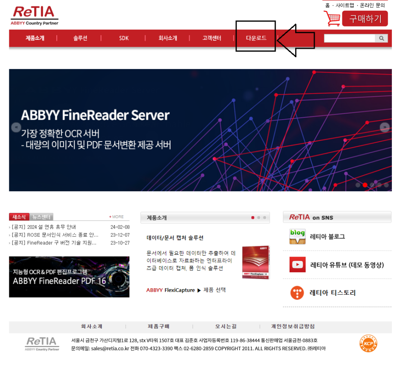
Task: Open the 고객센터 menu
Action: 212,38
